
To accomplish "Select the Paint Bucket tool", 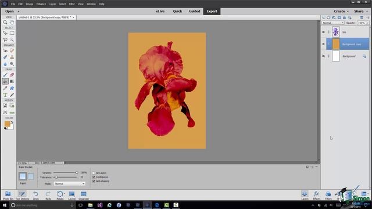I will pos(5,81).
